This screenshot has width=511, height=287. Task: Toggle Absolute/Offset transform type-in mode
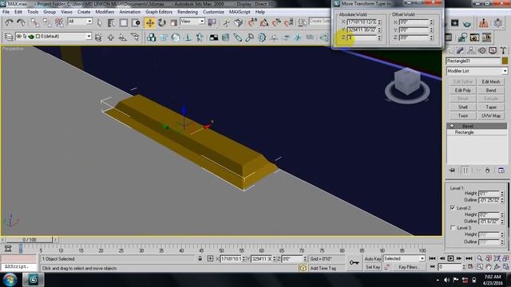click(x=210, y=258)
